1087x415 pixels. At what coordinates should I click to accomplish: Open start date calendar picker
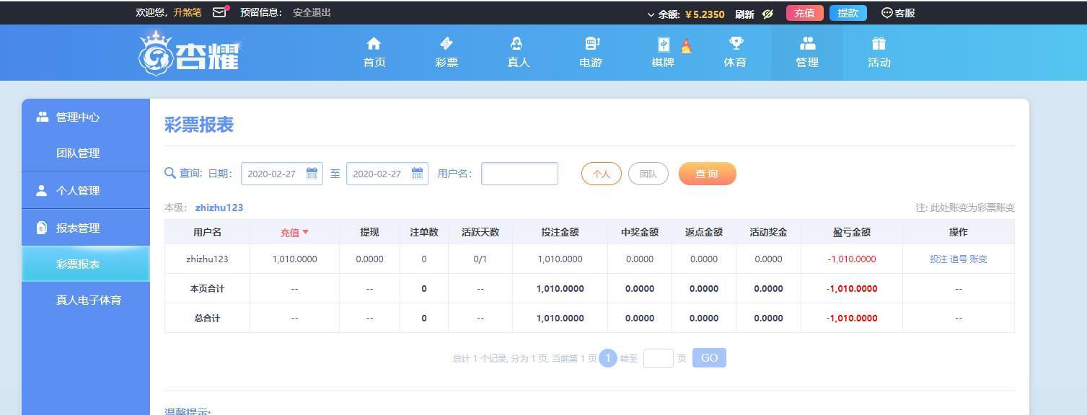pos(312,174)
